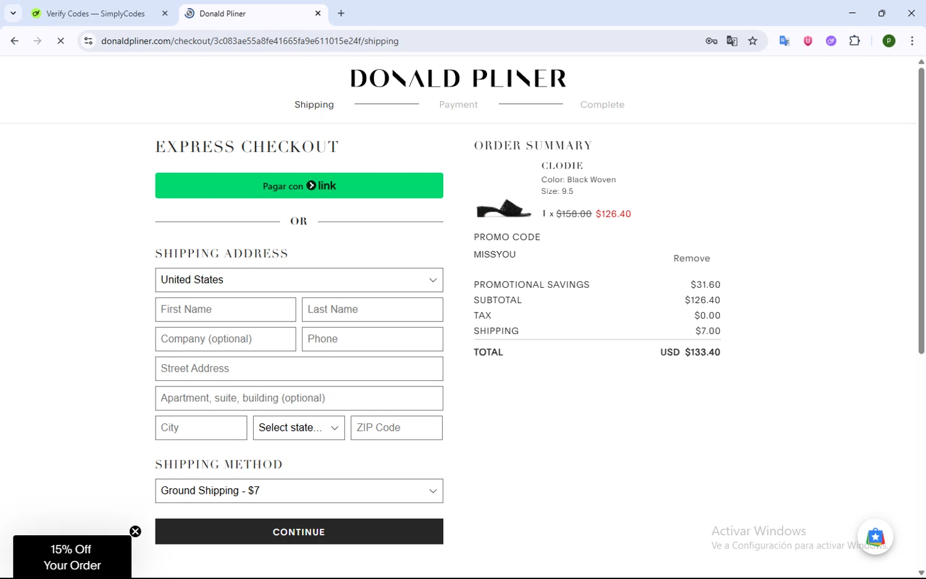The height and width of the screenshot is (579, 926).
Task: Click the Shipping checkout step
Action: point(314,104)
